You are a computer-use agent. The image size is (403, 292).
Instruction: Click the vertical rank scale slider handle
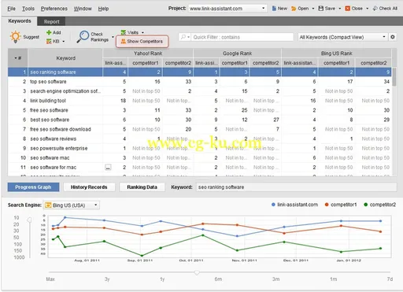29,220
